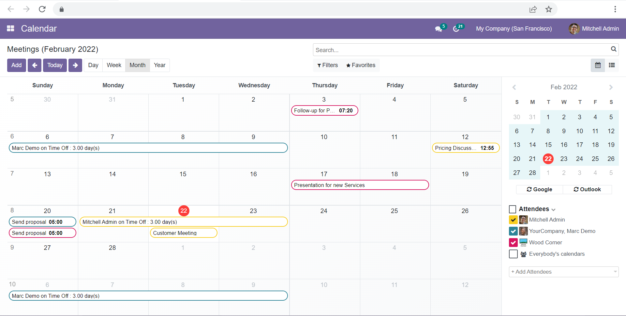This screenshot has width=626, height=316.
Task: Collapse the Attendees section chevron
Action: (554, 209)
